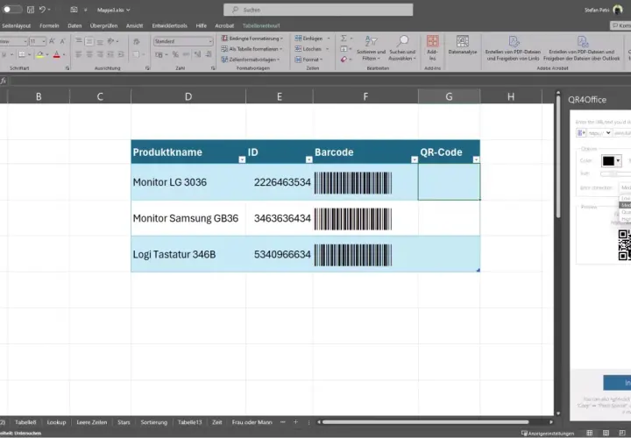Apply percent number format

175,54
